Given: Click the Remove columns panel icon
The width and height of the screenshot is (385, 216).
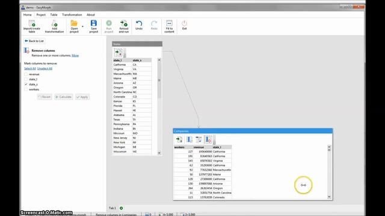Looking at the screenshot, I should [26, 50].
